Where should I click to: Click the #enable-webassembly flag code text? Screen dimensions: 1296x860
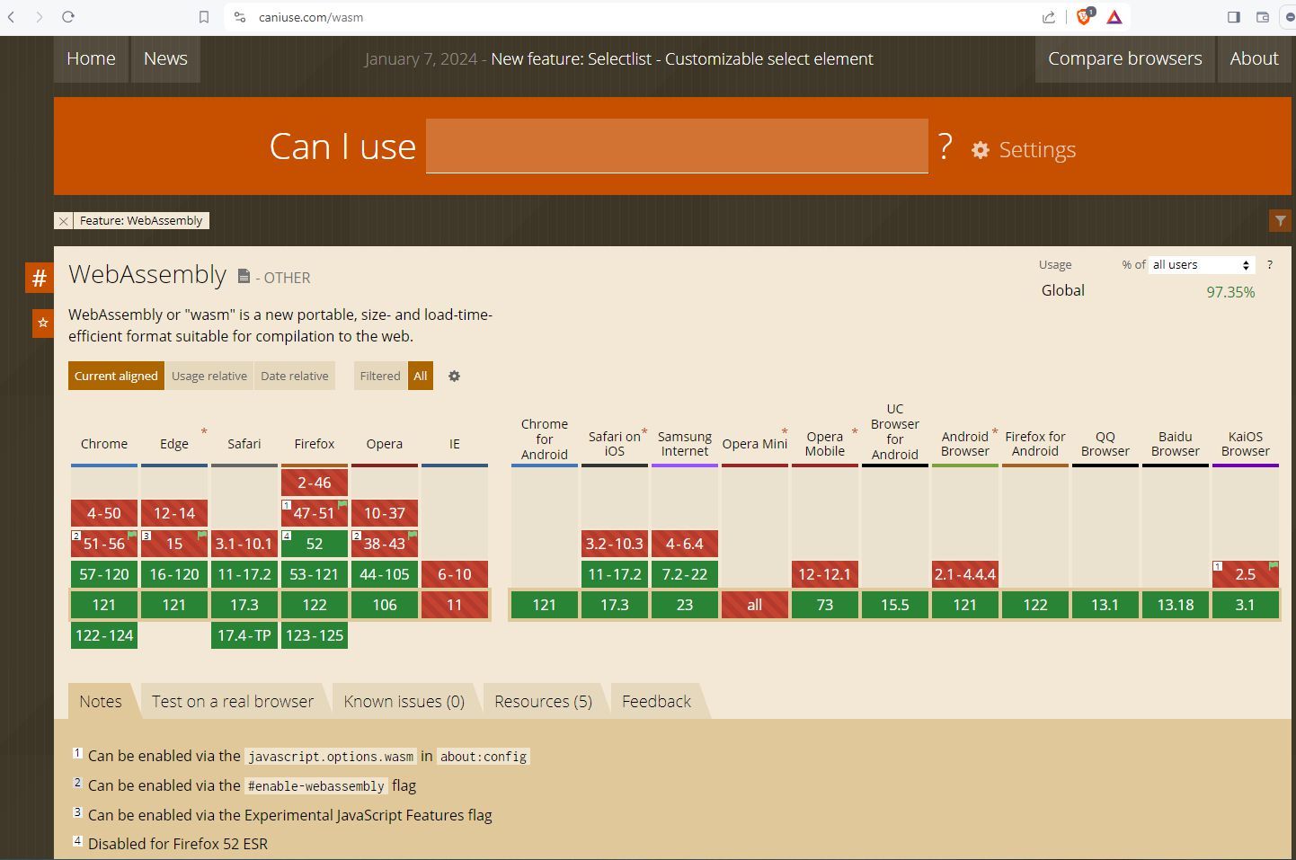[x=316, y=786]
